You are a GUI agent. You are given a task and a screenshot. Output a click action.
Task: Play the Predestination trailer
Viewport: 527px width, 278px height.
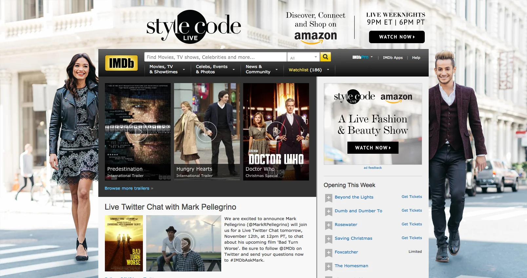click(138, 132)
